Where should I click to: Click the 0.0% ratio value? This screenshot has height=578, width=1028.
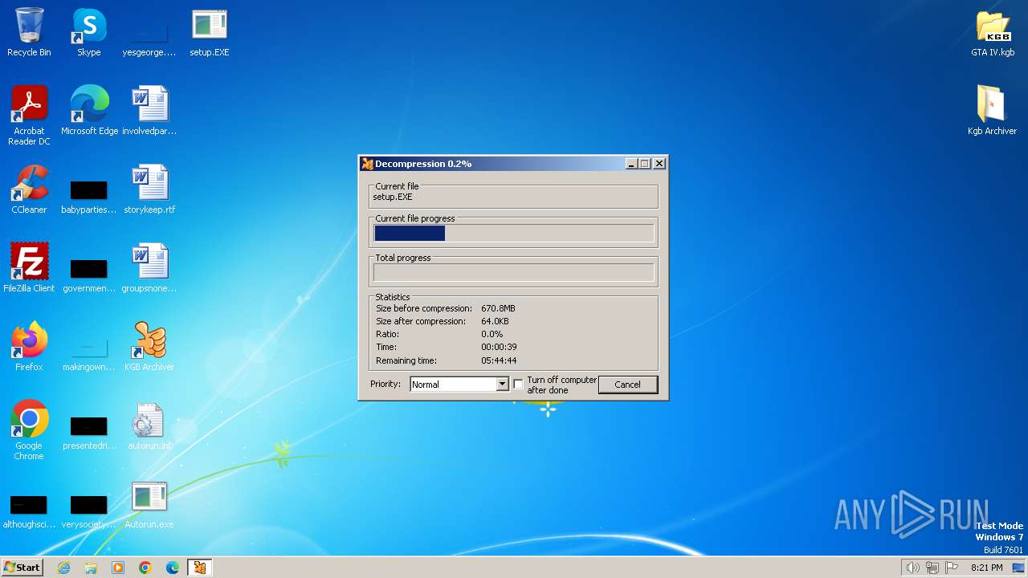[x=492, y=334]
